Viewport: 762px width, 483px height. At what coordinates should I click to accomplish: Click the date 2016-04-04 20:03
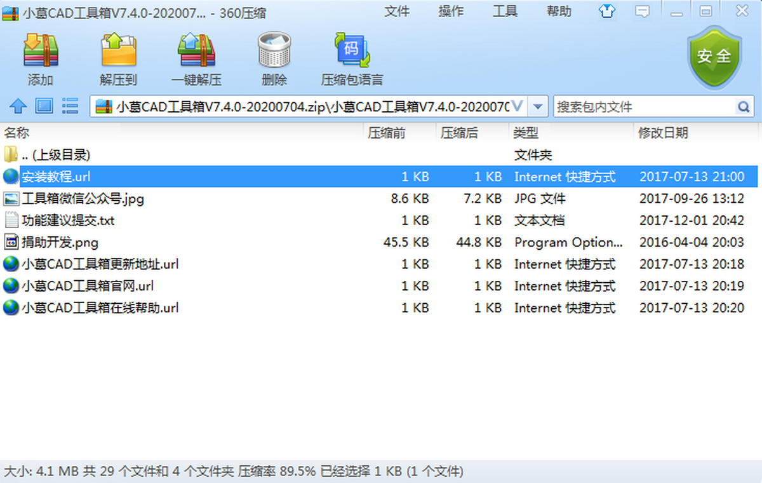tap(692, 242)
